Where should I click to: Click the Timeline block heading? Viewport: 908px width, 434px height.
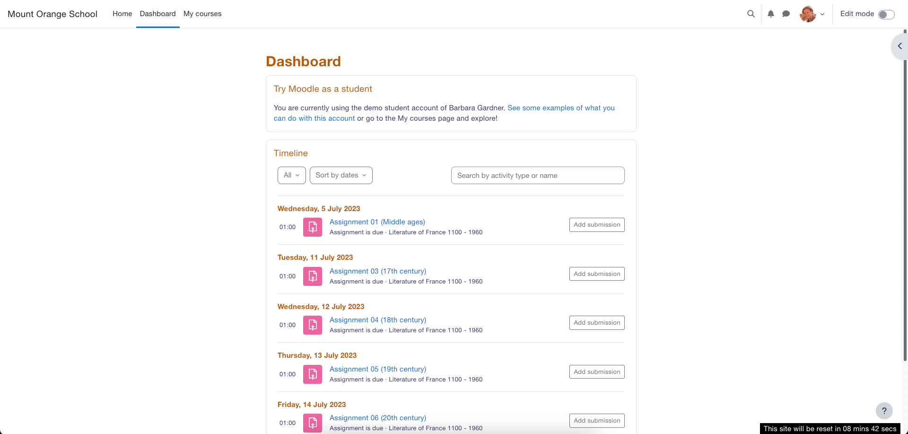(291, 153)
